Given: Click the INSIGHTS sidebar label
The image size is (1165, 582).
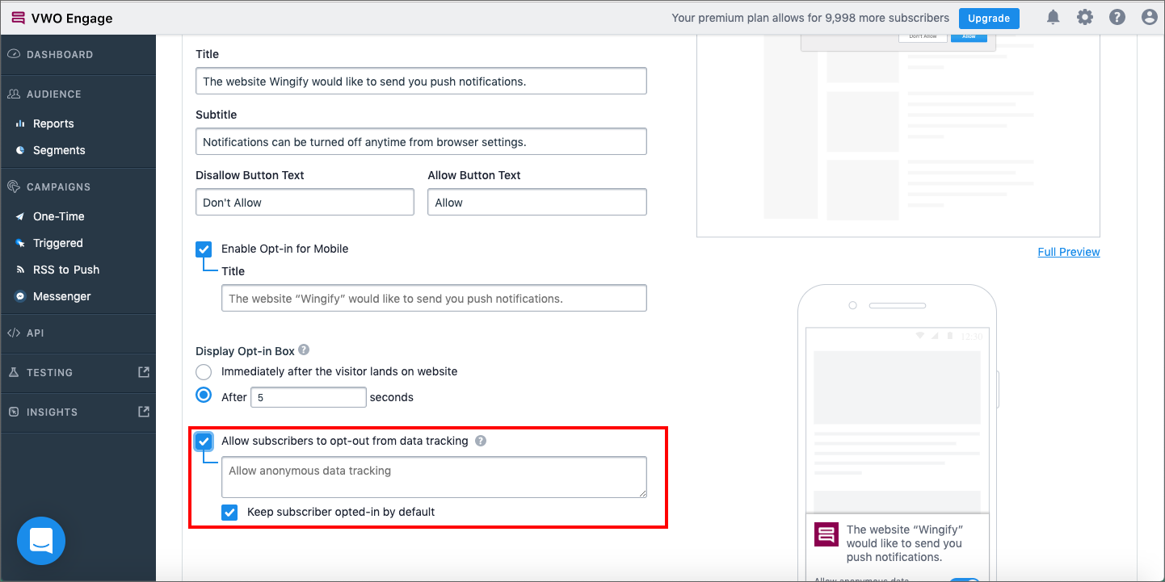Looking at the screenshot, I should (52, 412).
